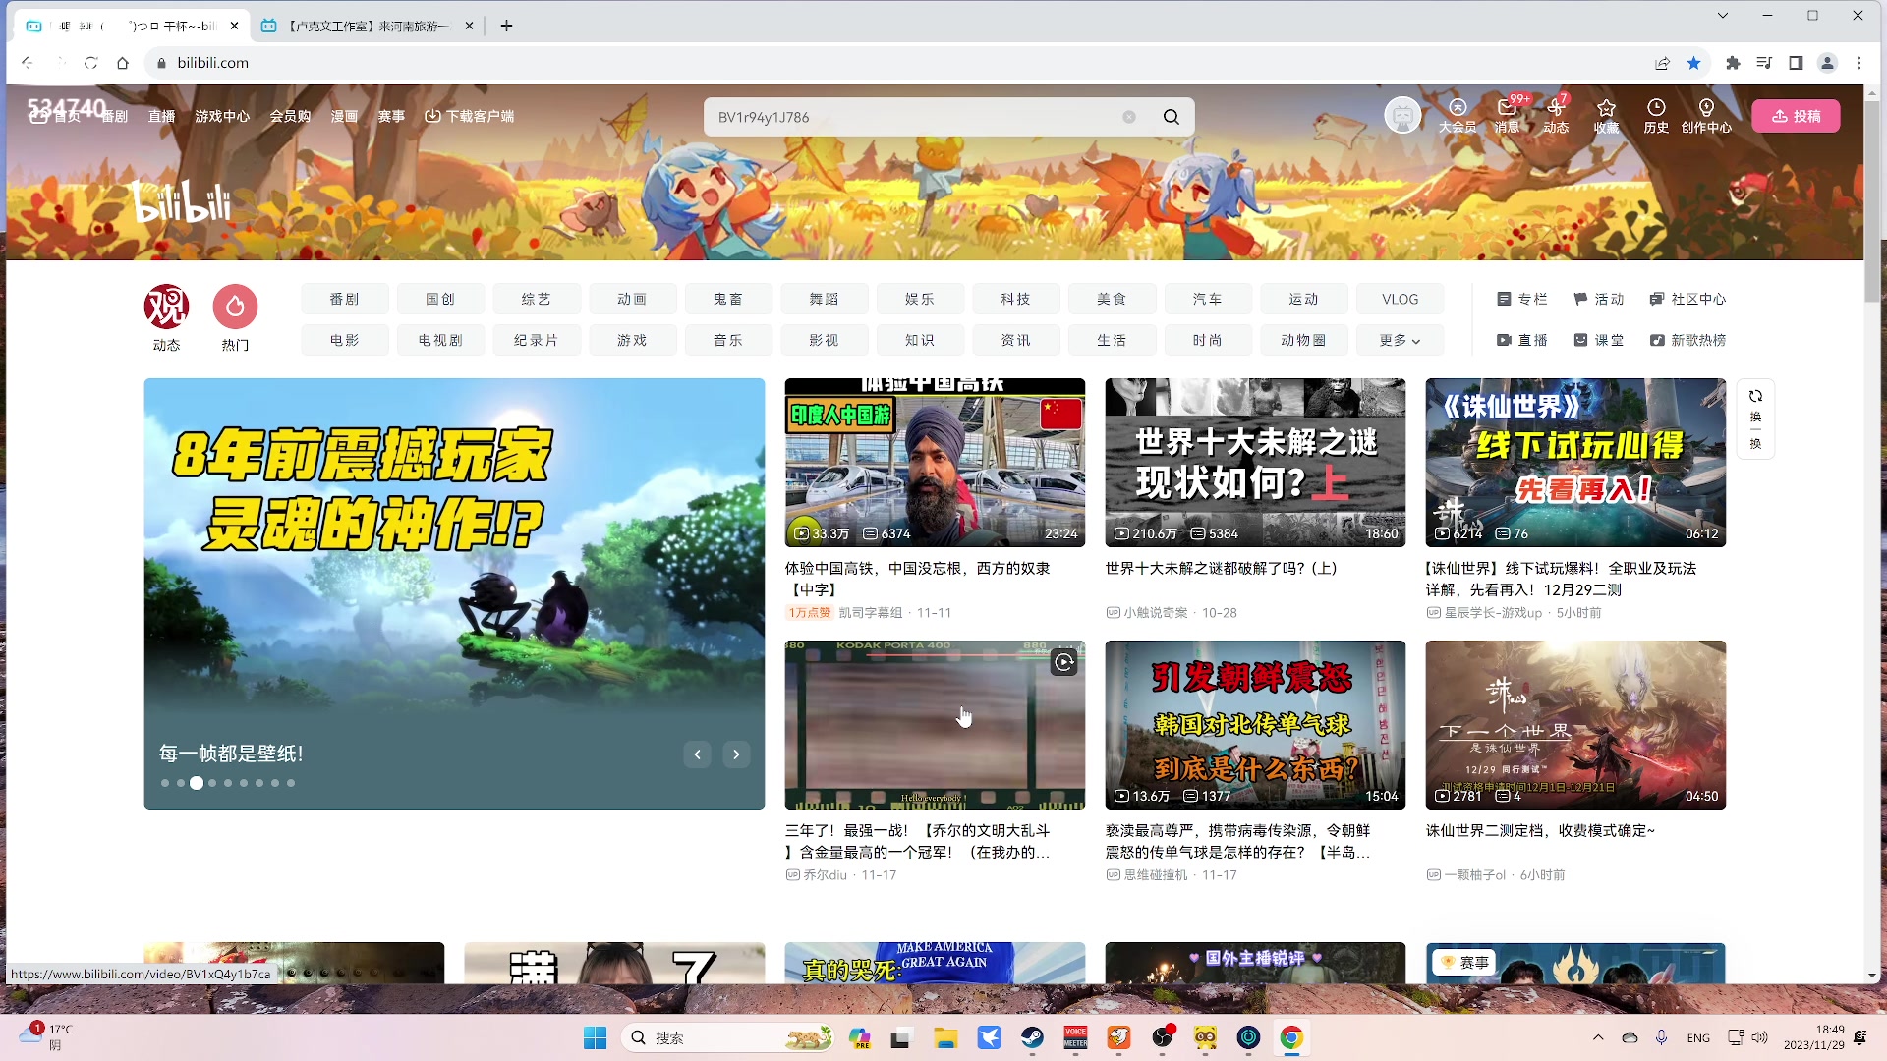The width and height of the screenshot is (1887, 1061).
Task: Click the red 动态 circle icon
Action: [166, 307]
